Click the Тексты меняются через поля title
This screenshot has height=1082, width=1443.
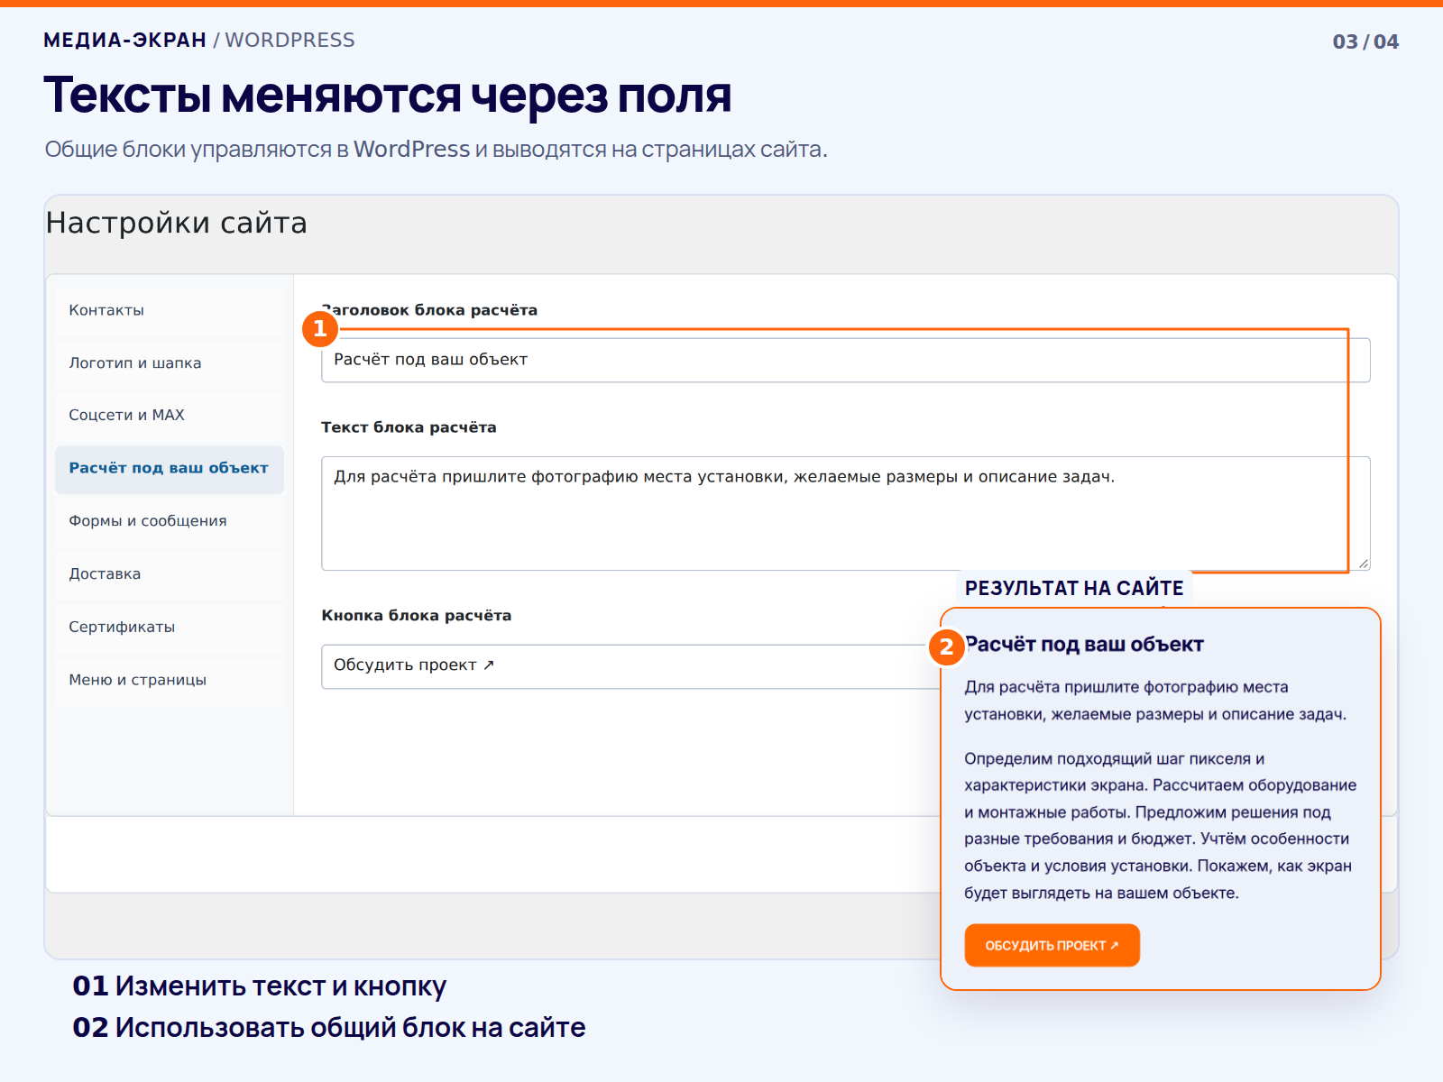coord(388,96)
